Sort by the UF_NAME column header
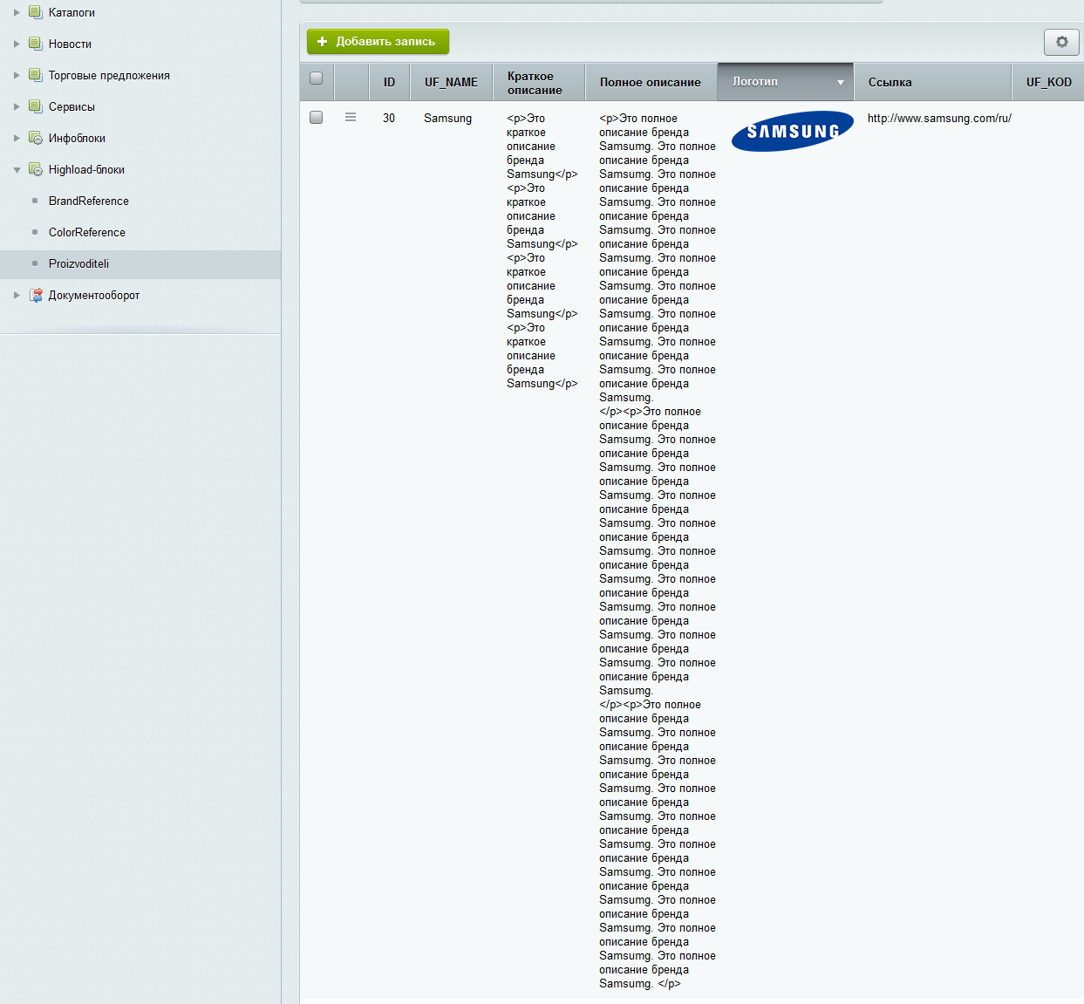The height and width of the screenshot is (1004, 1084). pos(451,82)
